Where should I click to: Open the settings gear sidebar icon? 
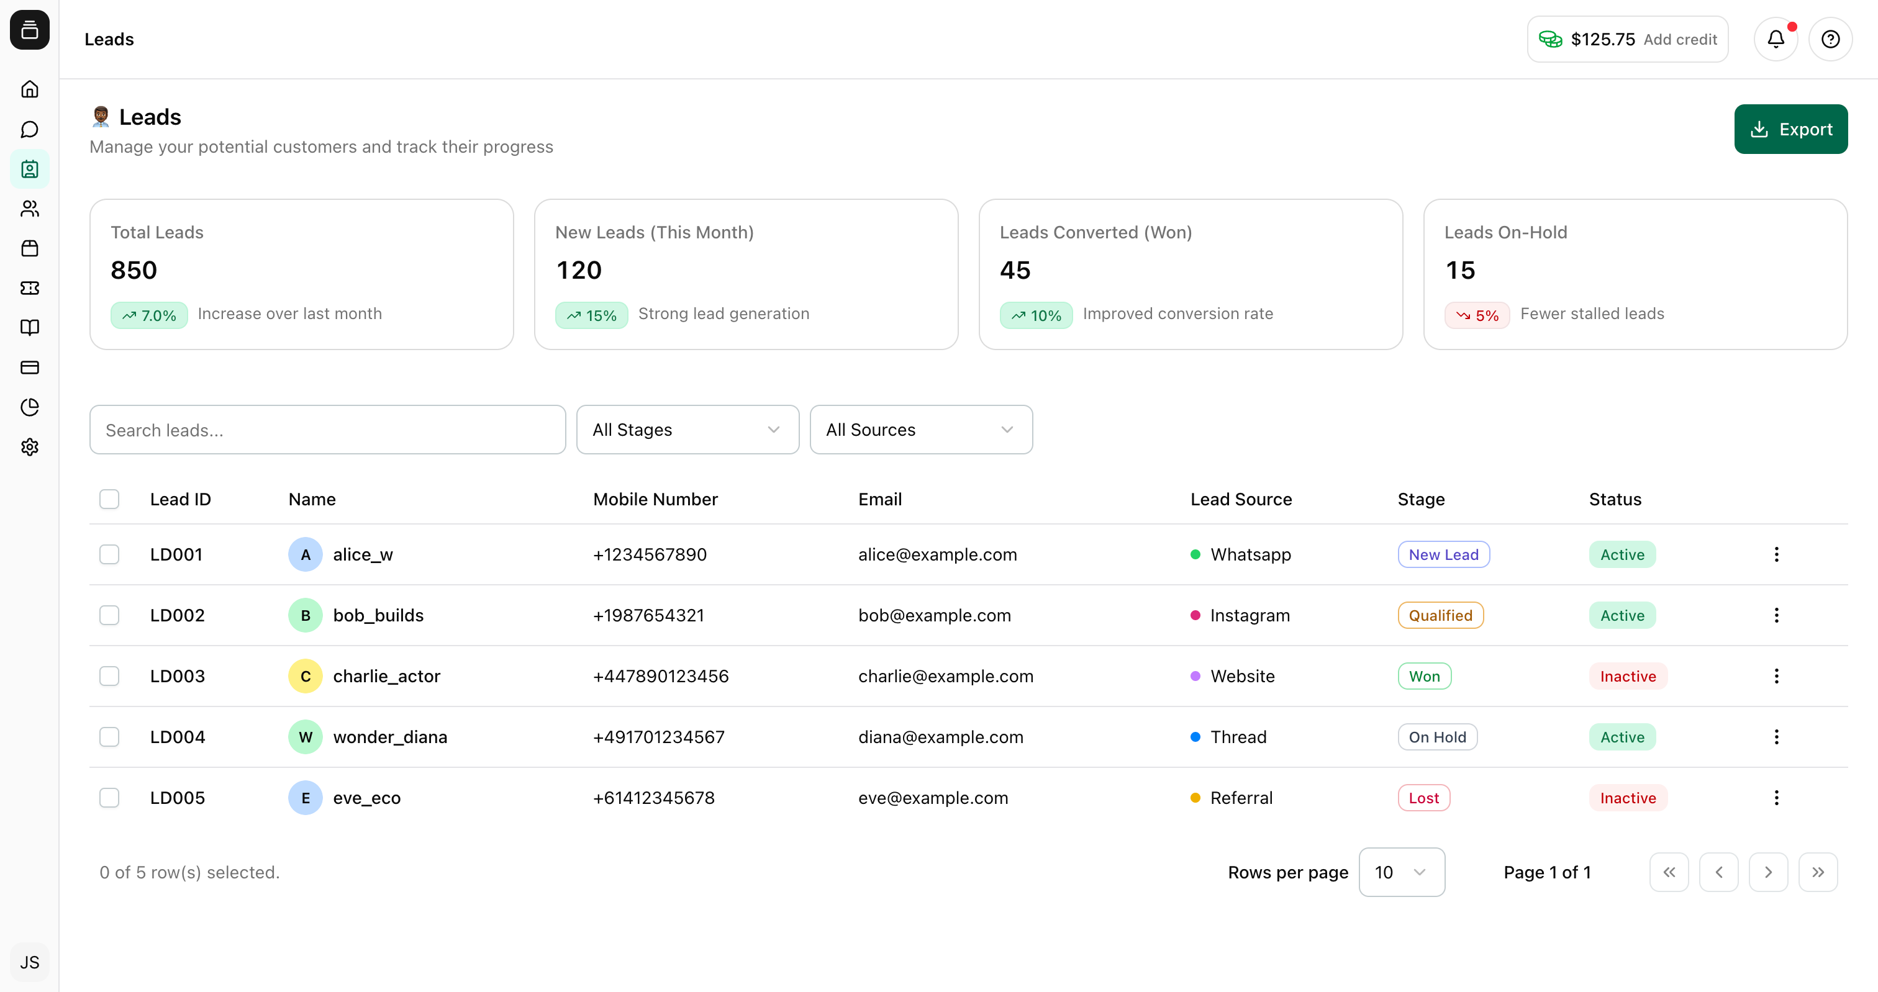pos(30,447)
